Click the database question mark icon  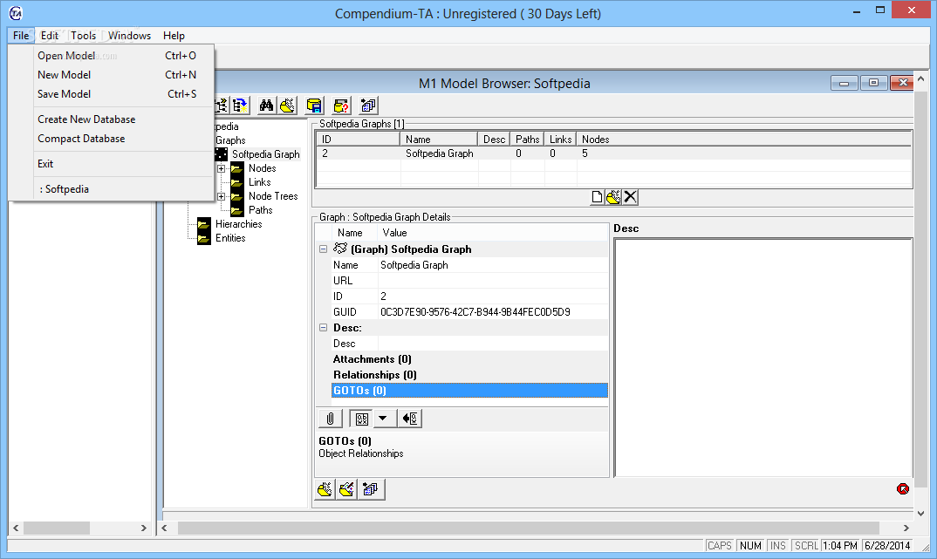(341, 106)
